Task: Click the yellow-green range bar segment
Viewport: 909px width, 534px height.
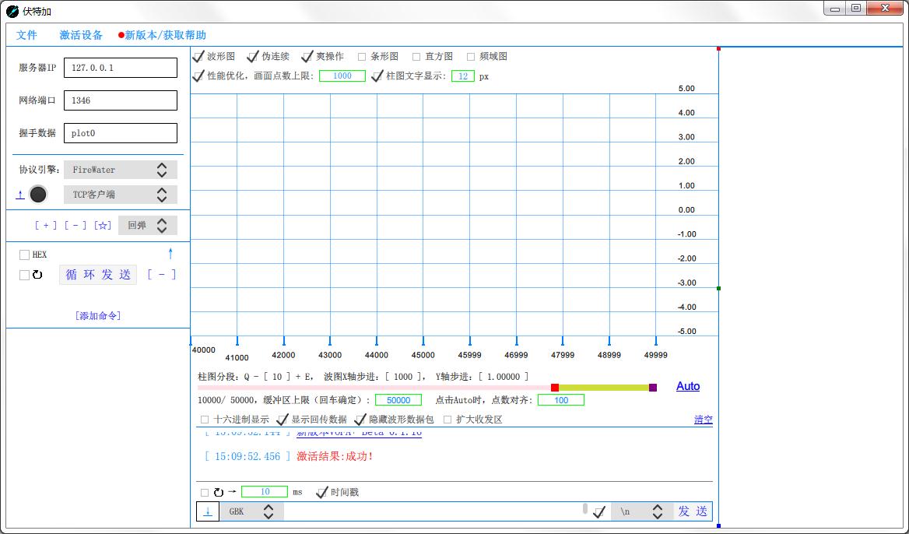Action: (x=603, y=388)
